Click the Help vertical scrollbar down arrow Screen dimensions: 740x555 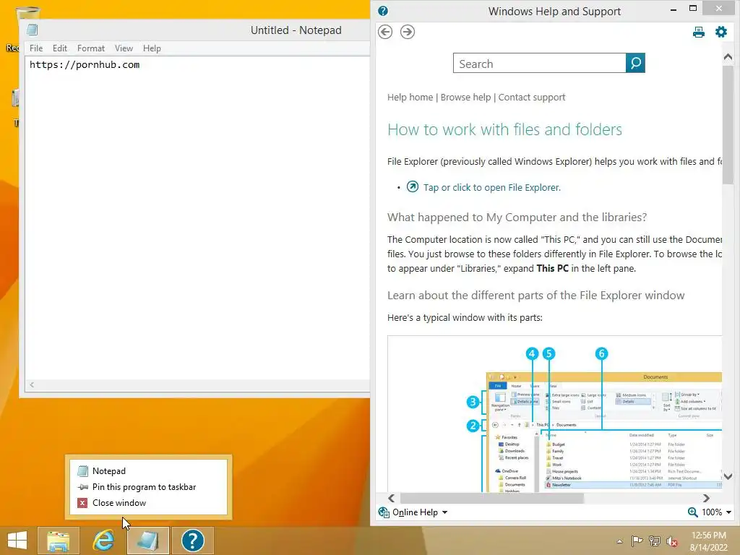click(x=728, y=477)
